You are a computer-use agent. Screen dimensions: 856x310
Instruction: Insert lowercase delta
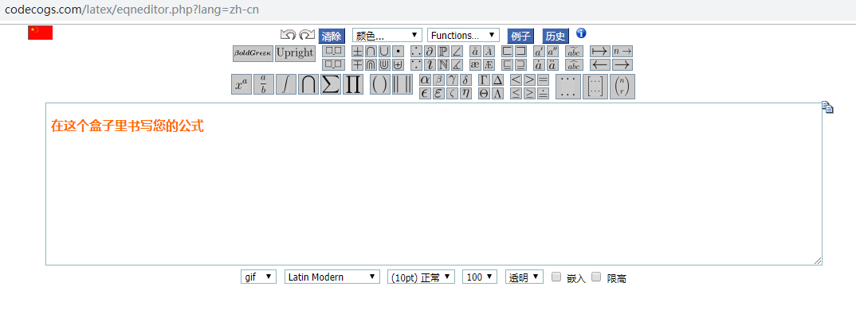coord(465,80)
